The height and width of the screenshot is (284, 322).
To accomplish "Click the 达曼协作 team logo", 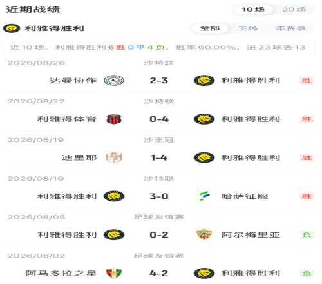I will [114, 81].
